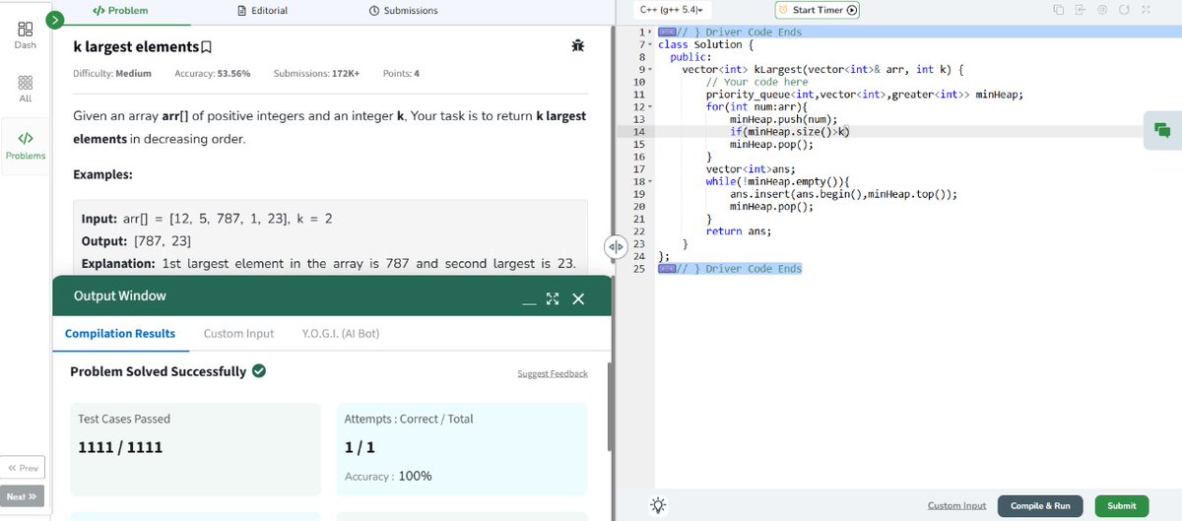Expand the folded driver code badge on line 1
Screen dimensions: 1182x521
[666, 33]
